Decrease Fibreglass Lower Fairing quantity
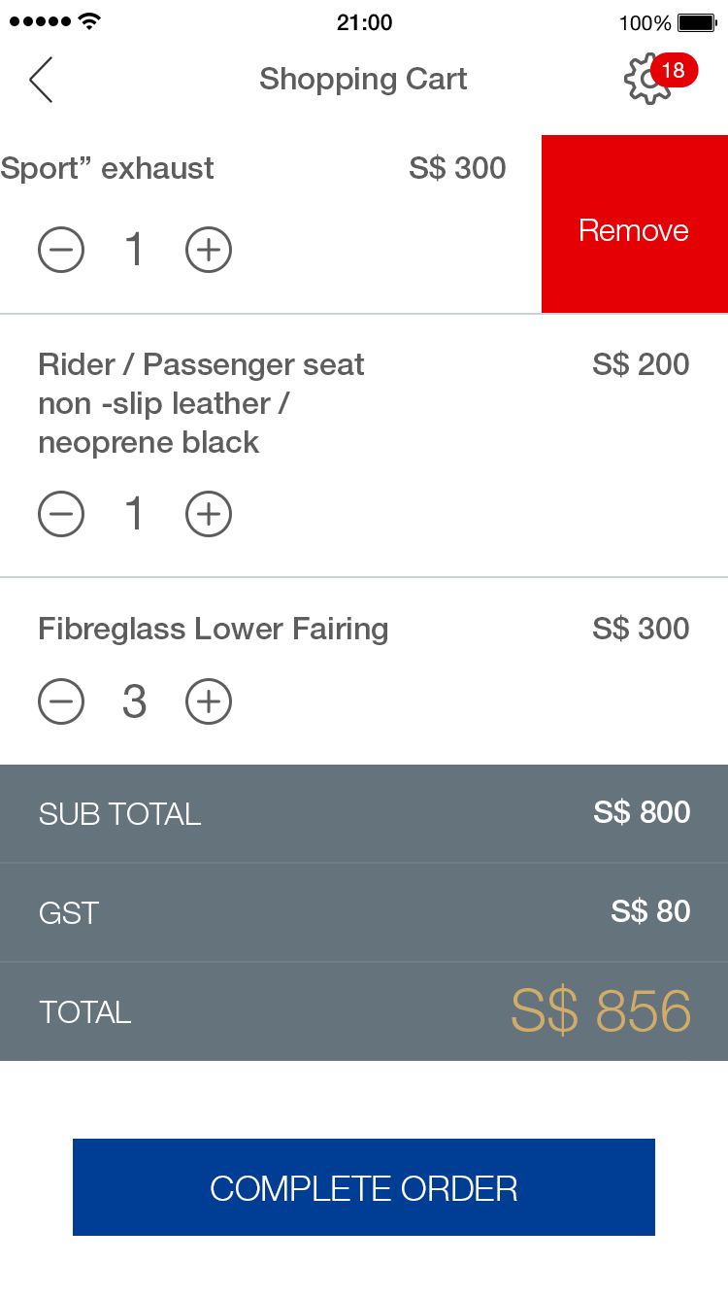 pyautogui.click(x=61, y=701)
